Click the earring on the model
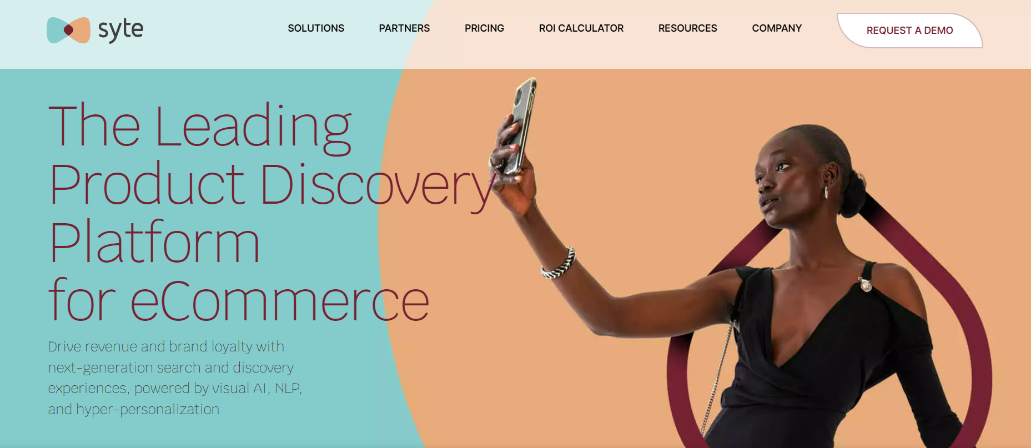The width and height of the screenshot is (1031, 448). coord(826,193)
